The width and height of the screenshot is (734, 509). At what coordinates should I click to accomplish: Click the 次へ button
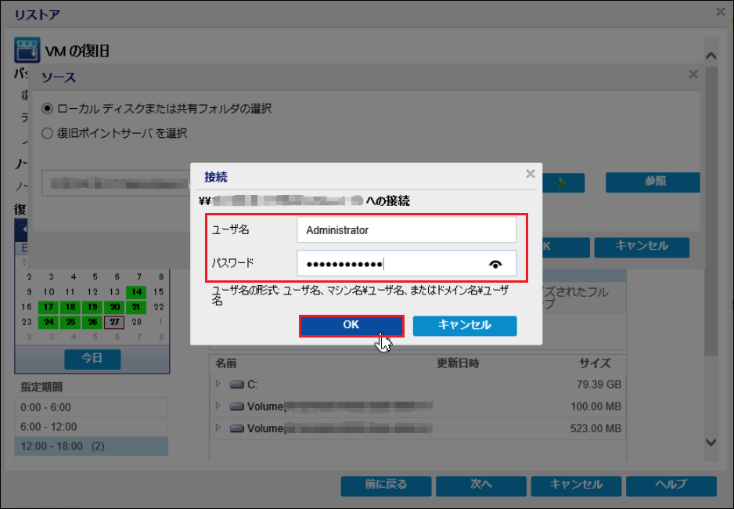point(480,486)
